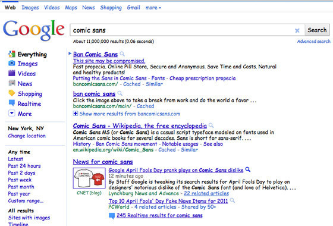Click the blue arrow marker beside first result

point(70,54)
